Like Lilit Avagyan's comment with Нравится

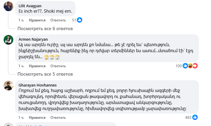pos(37,20)
